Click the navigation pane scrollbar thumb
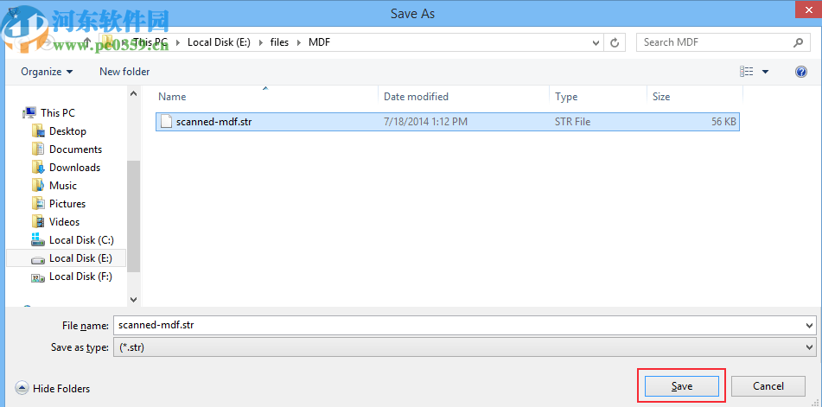Screen dimensions: 822x407 (134, 216)
